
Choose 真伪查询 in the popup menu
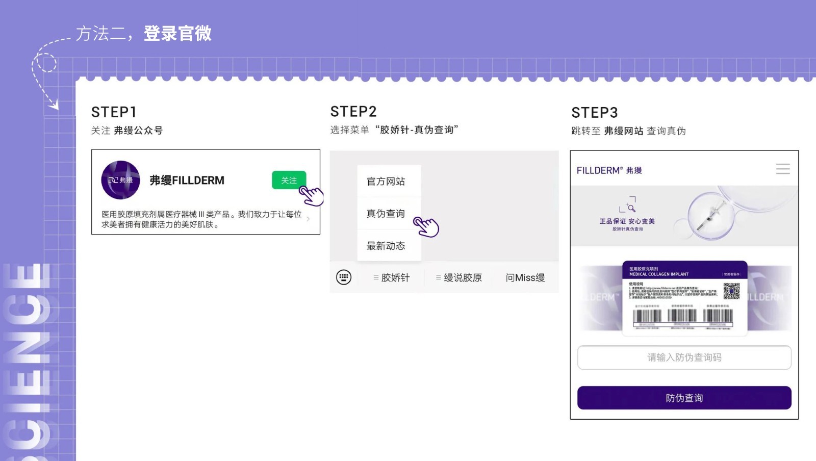point(386,214)
